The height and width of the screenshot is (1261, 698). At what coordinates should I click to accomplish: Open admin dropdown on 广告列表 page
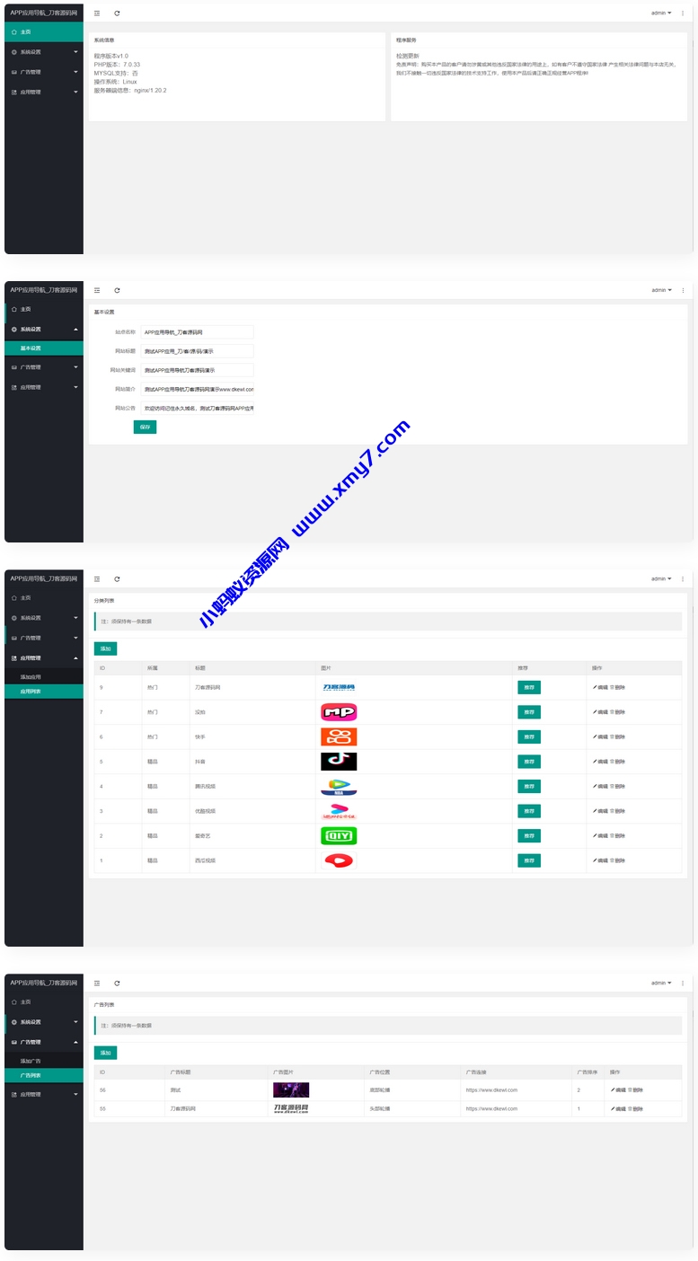point(661,983)
